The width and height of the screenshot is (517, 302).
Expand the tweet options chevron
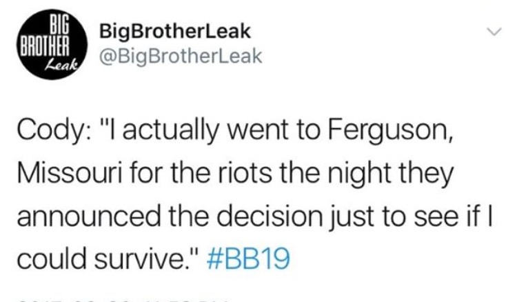(494, 32)
